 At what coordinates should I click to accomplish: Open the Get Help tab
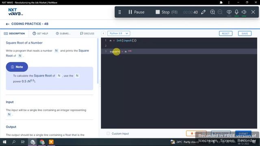[40, 33]
